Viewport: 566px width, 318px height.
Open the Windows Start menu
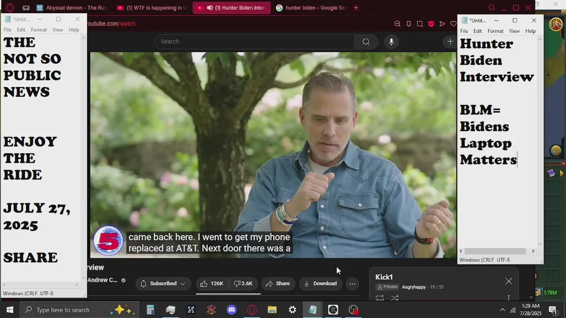click(10, 310)
